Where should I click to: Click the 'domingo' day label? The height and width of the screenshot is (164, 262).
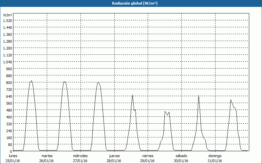point(215,156)
